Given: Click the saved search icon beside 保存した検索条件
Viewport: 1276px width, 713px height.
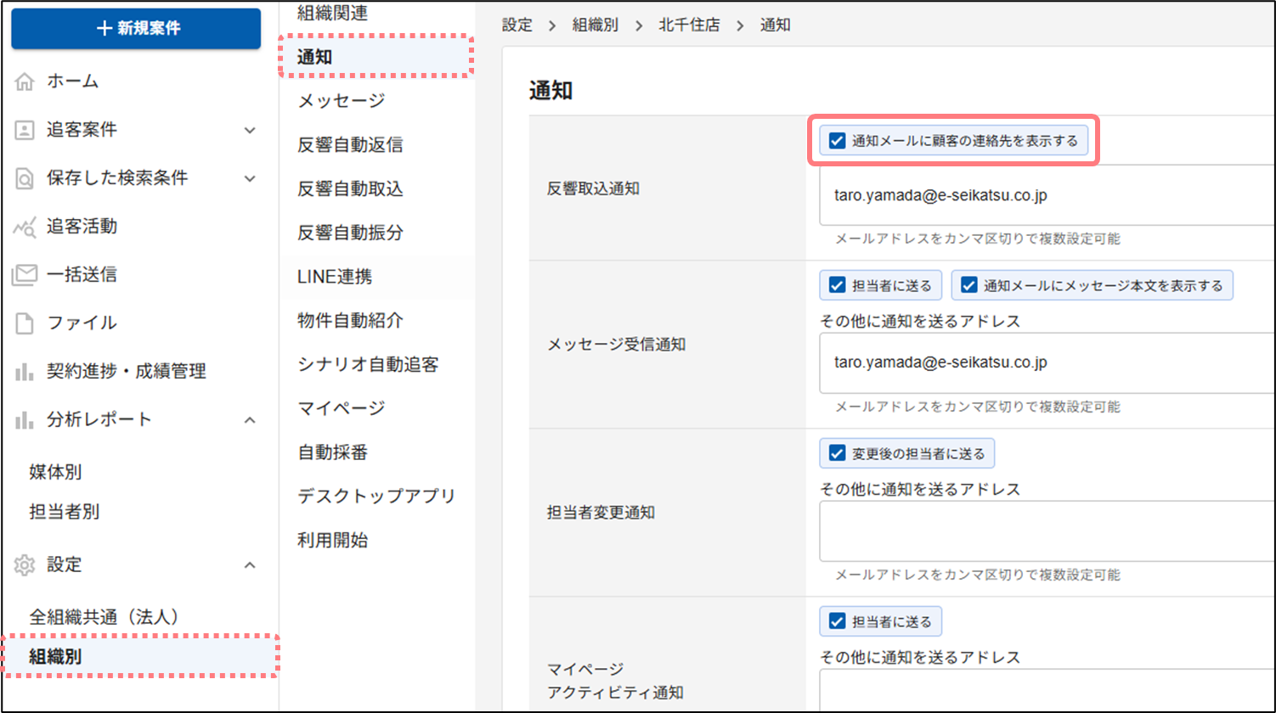Looking at the screenshot, I should click(25, 178).
